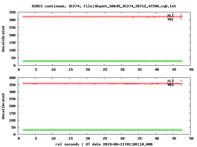The width and height of the screenshot is (197, 147).
Task: Select the YR1 legend label
Action: point(170,19)
